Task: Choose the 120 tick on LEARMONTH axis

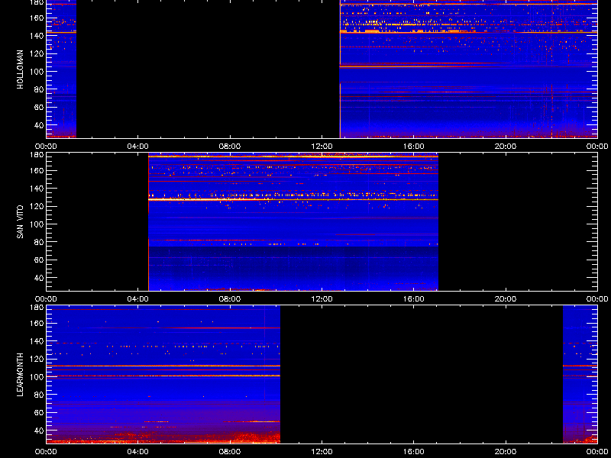Action: click(x=37, y=359)
